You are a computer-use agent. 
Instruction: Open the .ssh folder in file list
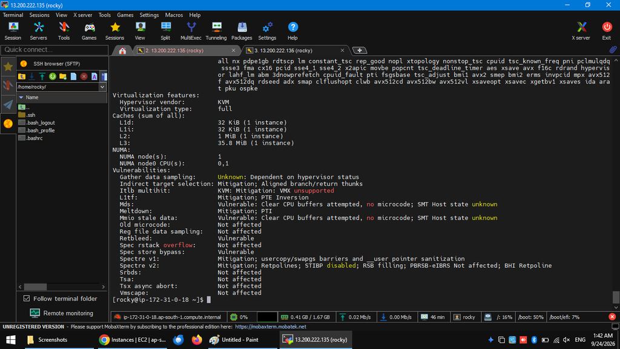pyautogui.click(x=31, y=115)
